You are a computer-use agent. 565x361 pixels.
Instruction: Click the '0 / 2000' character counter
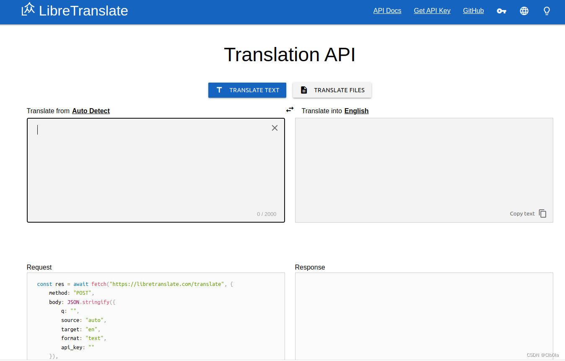click(x=267, y=214)
